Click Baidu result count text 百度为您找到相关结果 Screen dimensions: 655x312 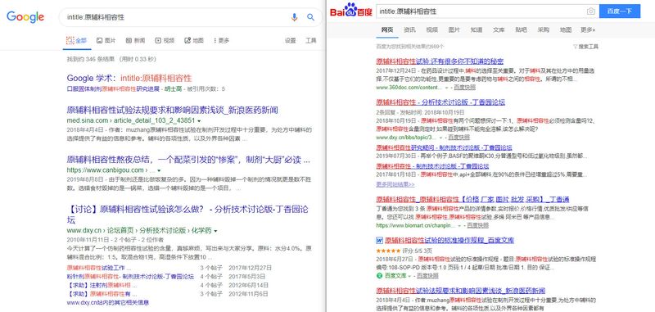(x=410, y=47)
